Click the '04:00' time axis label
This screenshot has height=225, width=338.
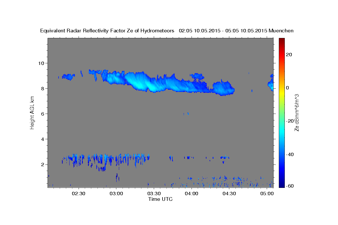coord(192,194)
